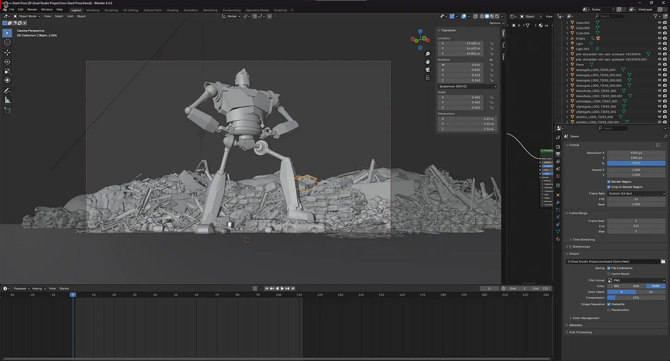The image size is (670, 361).
Task: Switch to the Shading workspace tab
Action: [x=172, y=10]
